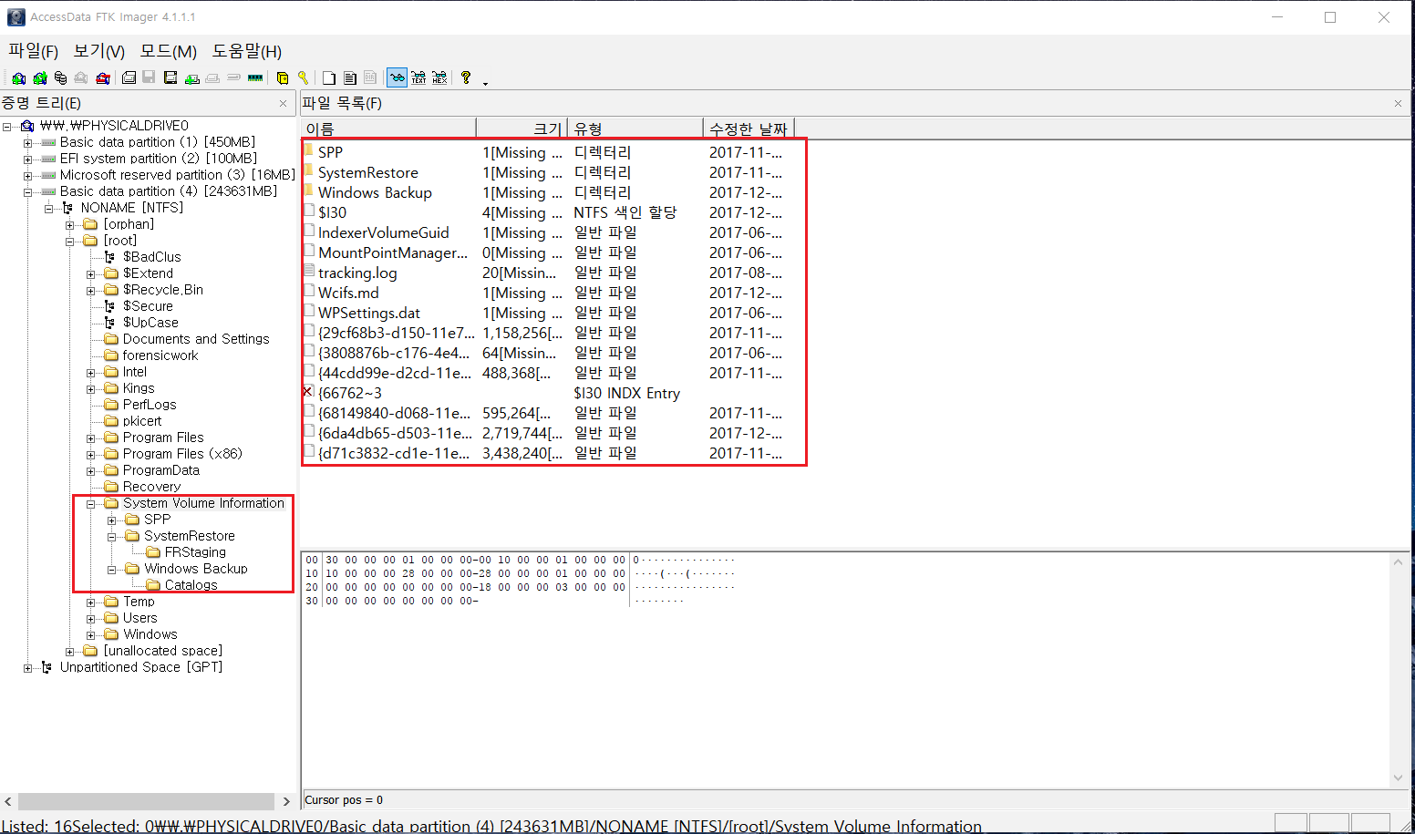Open the 도움말(H) menu

pos(247,51)
